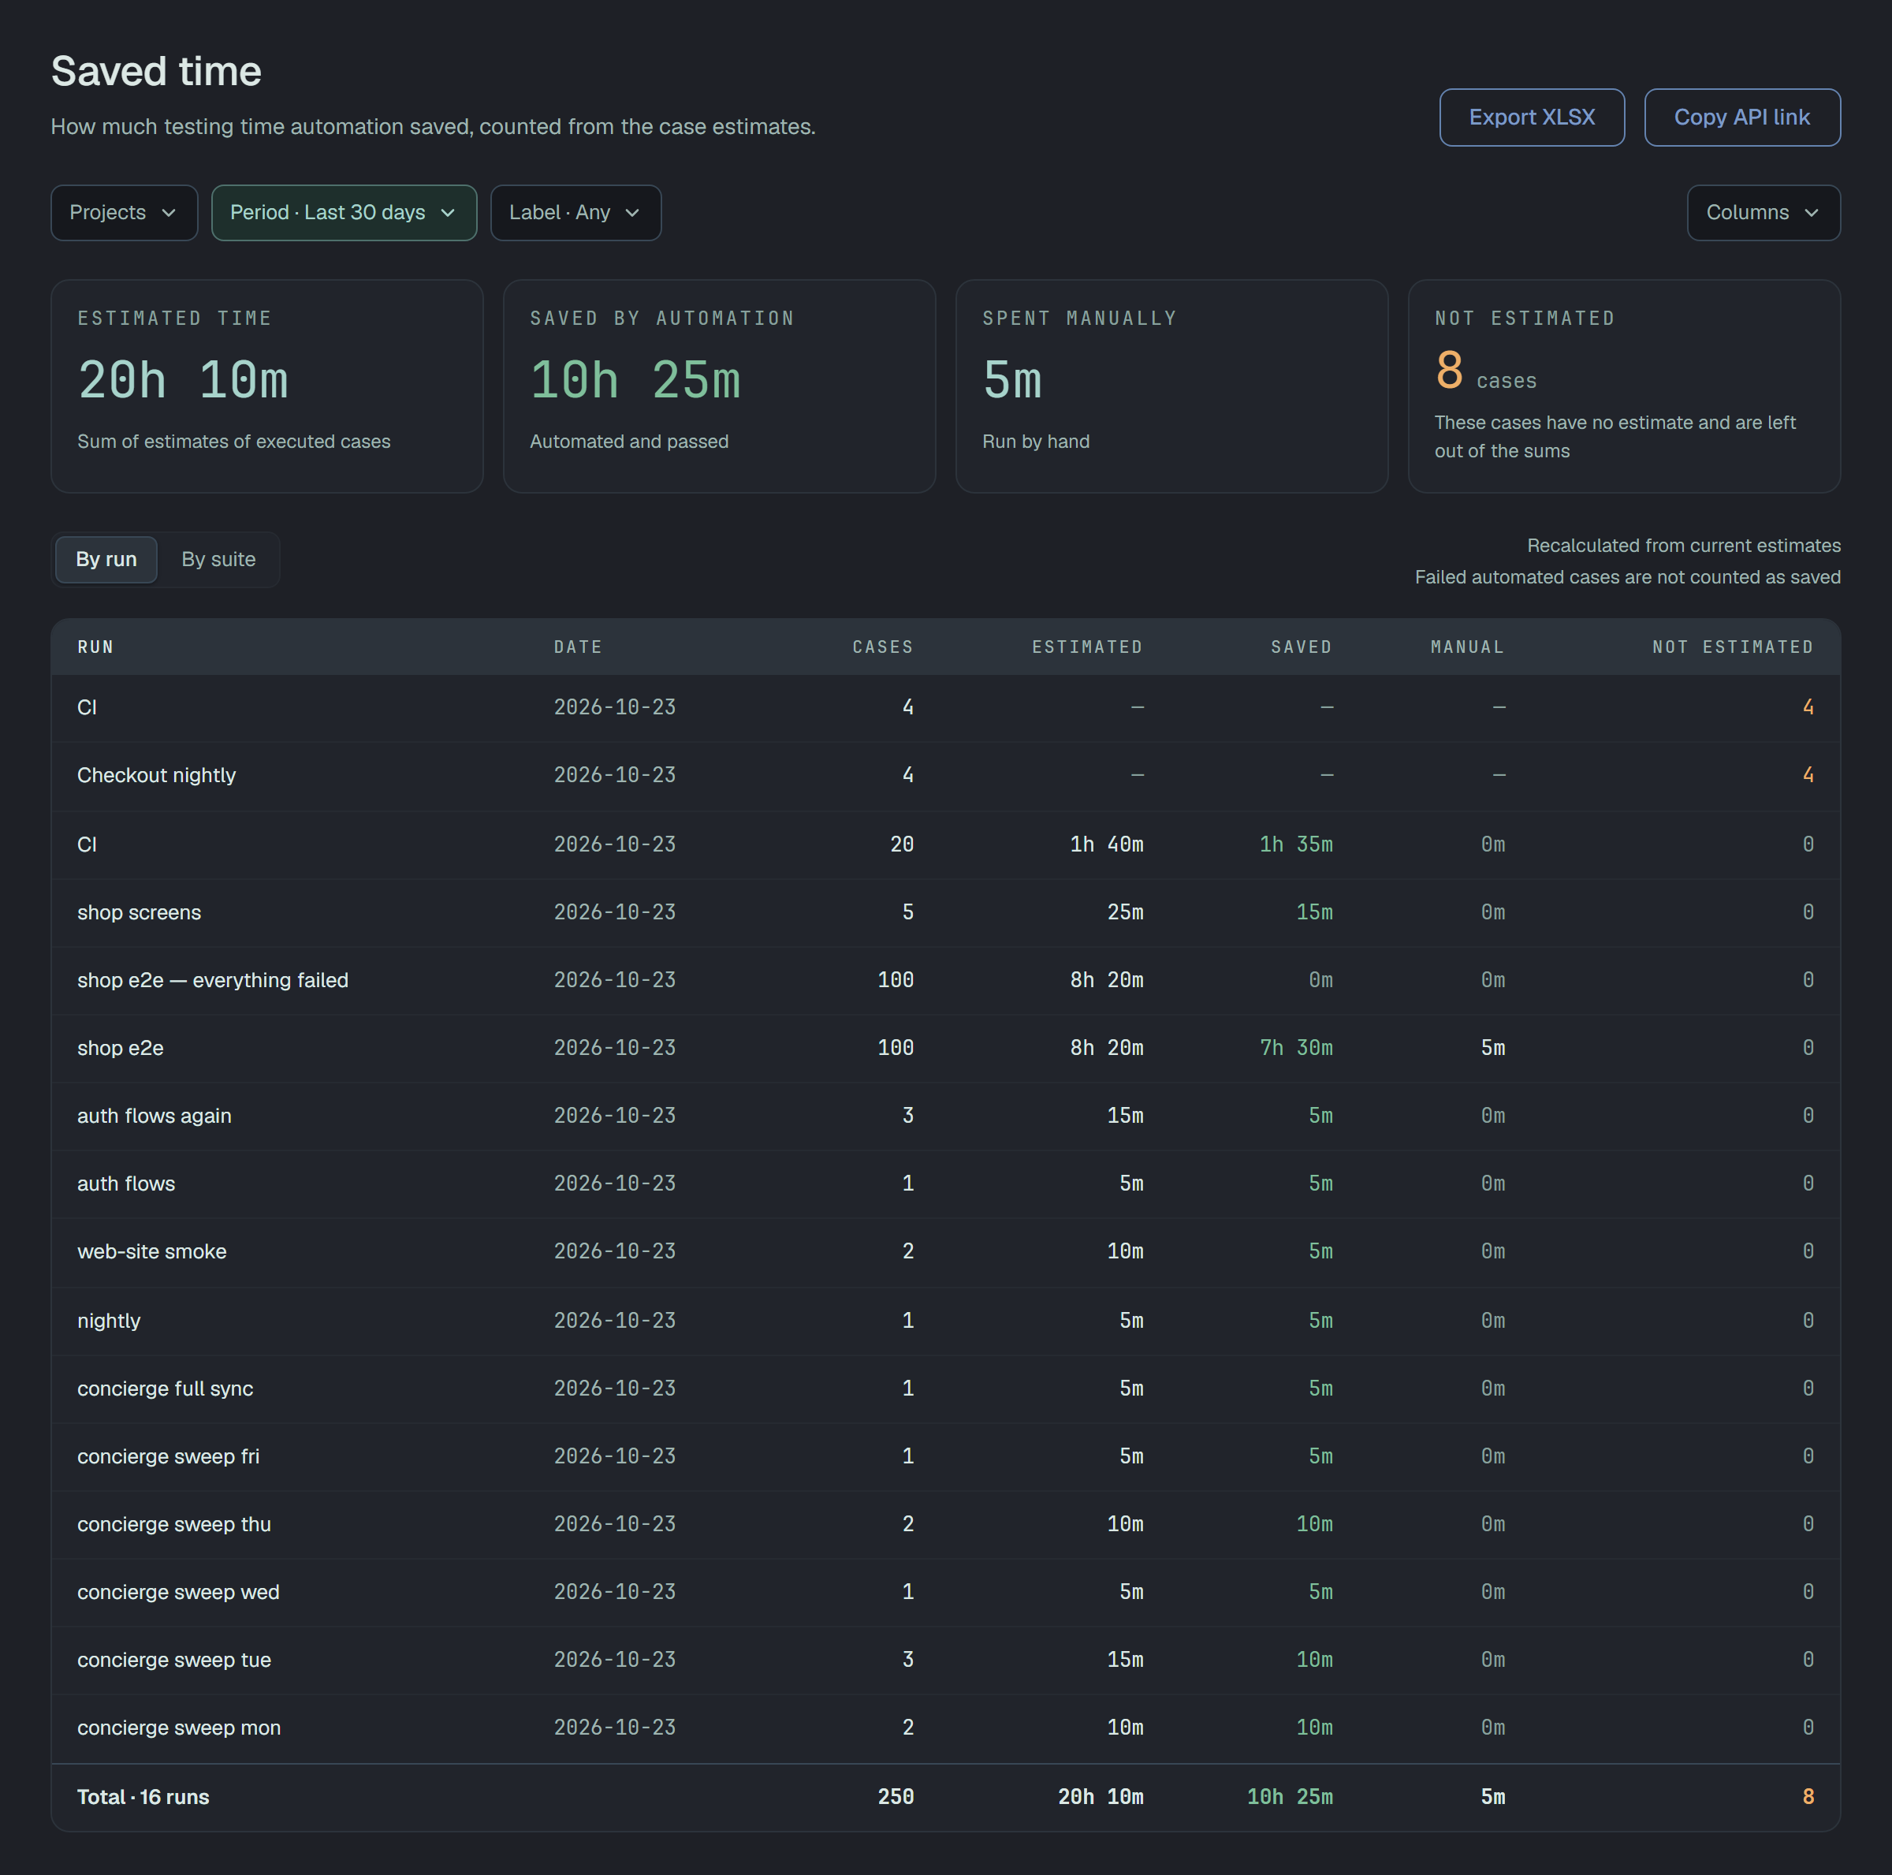The image size is (1892, 1875).
Task: Click the SAVED column header
Action: pos(1302,647)
